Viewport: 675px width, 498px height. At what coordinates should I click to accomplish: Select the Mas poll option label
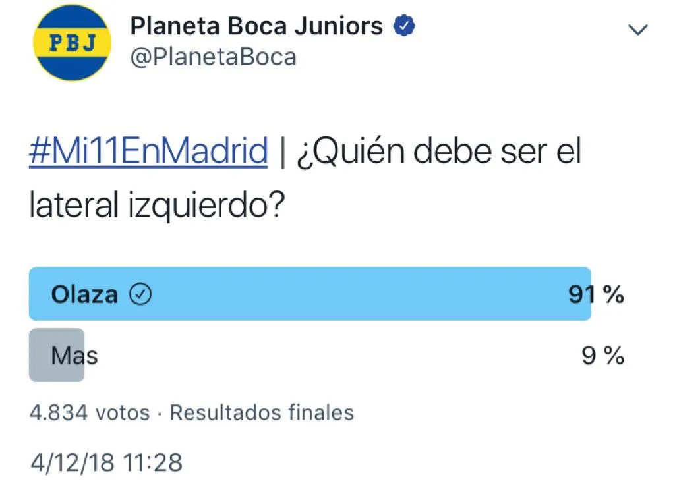[74, 356]
